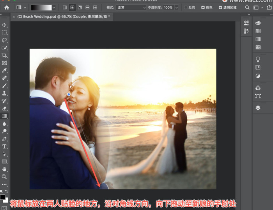Select the Zoom tool
The image size is (273, 210).
pyautogui.click(x=4, y=177)
